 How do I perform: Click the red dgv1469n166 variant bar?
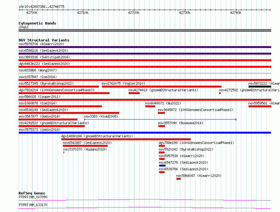pyautogui.click(x=126, y=139)
